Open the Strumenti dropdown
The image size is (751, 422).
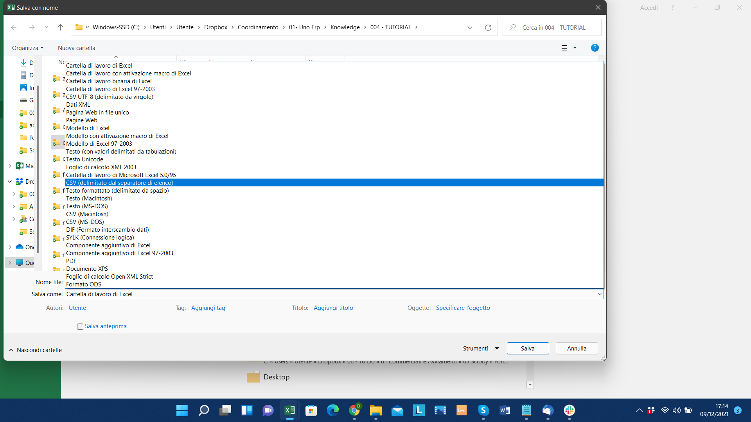[481, 349]
